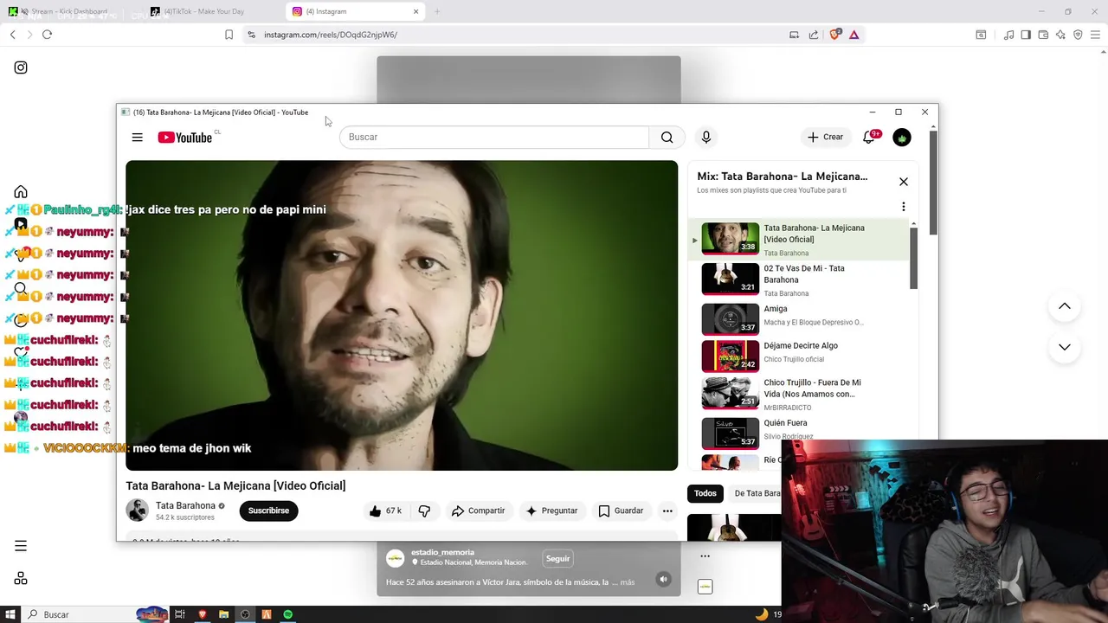Select the 'Todos' filter chip
Screen dimensions: 1108x623
[705, 493]
